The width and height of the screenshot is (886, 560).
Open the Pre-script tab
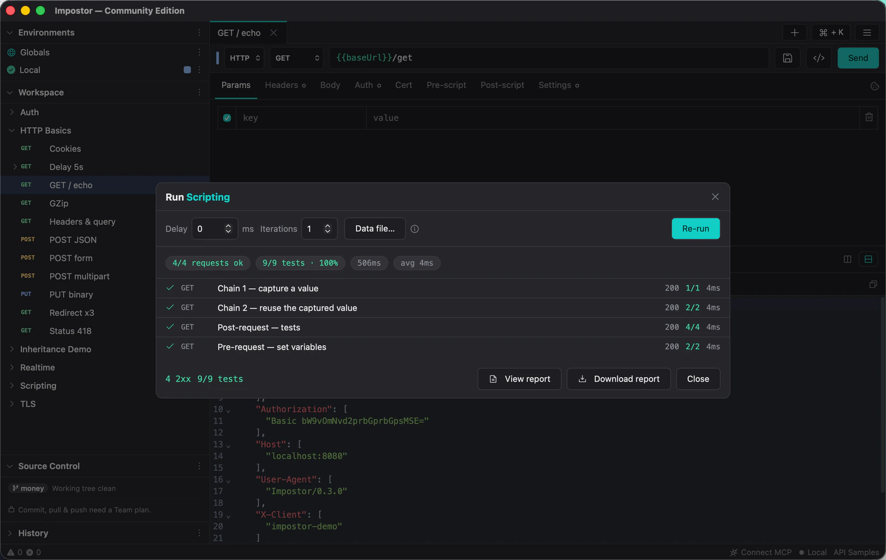(446, 85)
